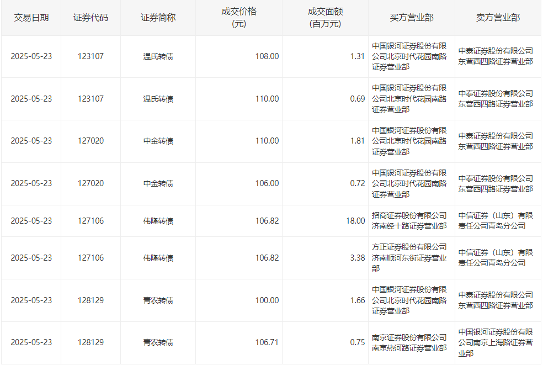Click code 123107 in the 108.00 price row
Image resolution: width=543 pixels, height=365 pixels.
click(91, 56)
